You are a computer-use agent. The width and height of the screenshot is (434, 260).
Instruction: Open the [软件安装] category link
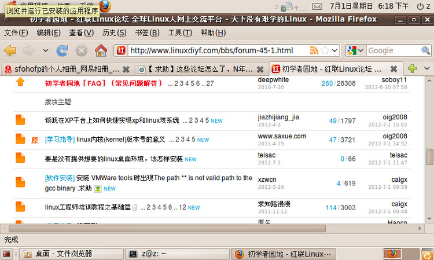[x=60, y=178]
